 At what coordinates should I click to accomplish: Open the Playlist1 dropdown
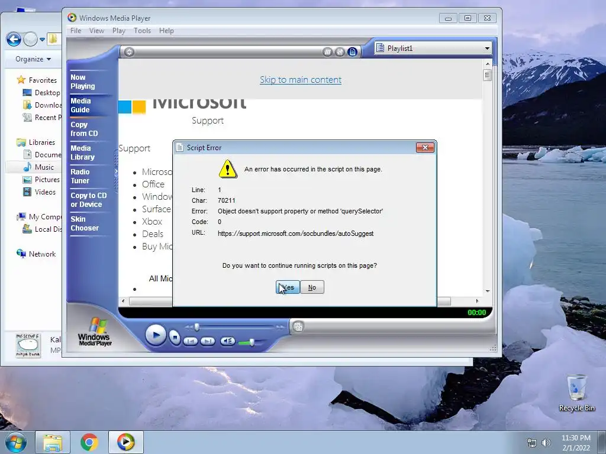coord(487,48)
